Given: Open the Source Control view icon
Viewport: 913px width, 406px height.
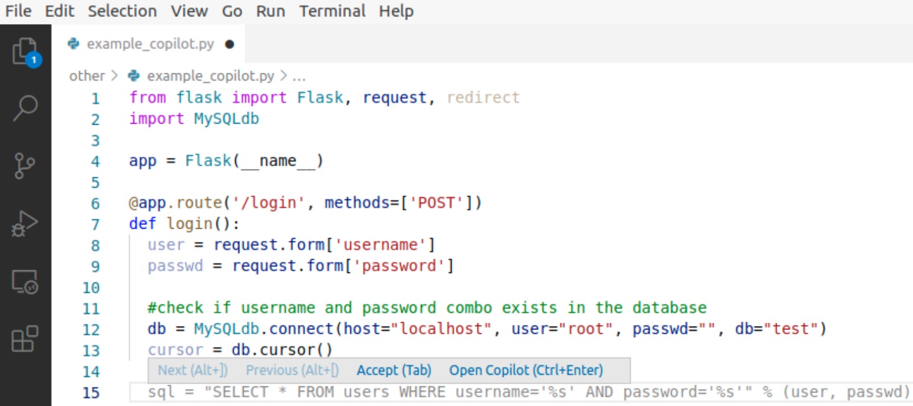Looking at the screenshot, I should (25, 165).
